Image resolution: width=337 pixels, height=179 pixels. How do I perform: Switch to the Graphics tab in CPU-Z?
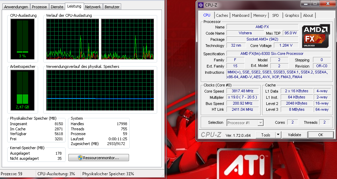click(292, 15)
